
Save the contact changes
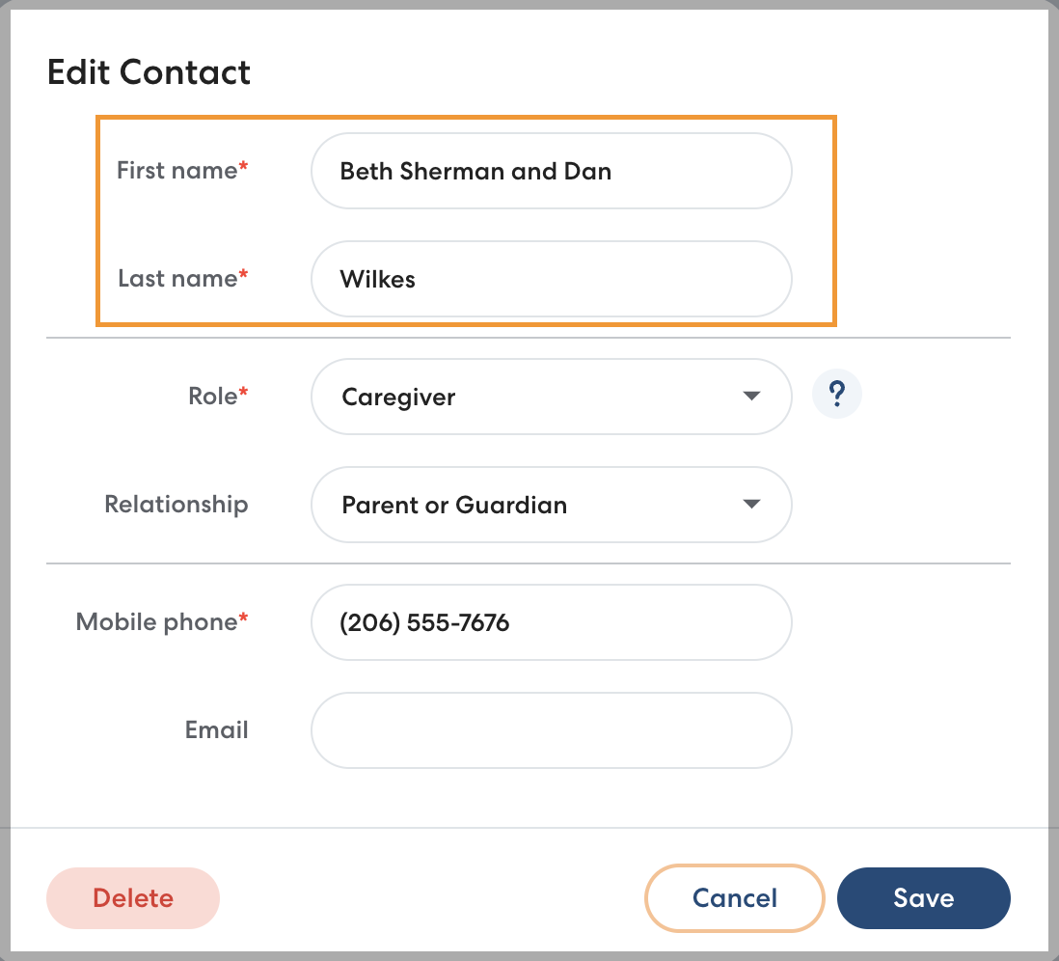923,898
